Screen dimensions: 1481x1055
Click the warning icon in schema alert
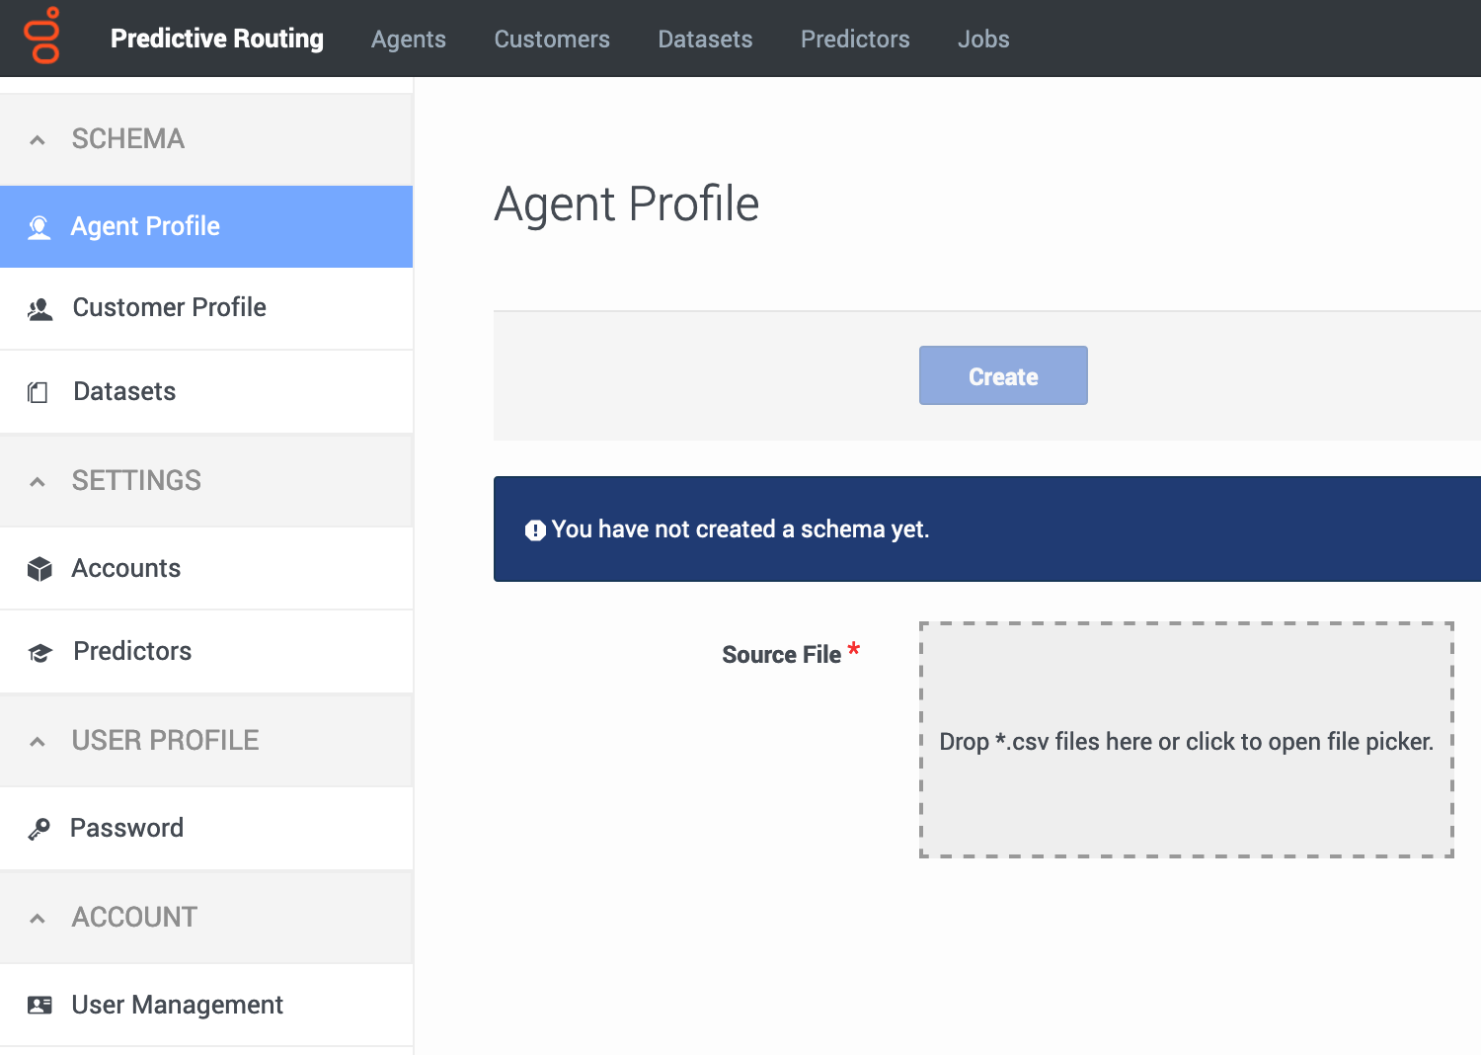pos(535,530)
